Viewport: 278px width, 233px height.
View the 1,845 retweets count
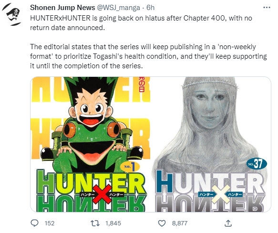(x=113, y=223)
